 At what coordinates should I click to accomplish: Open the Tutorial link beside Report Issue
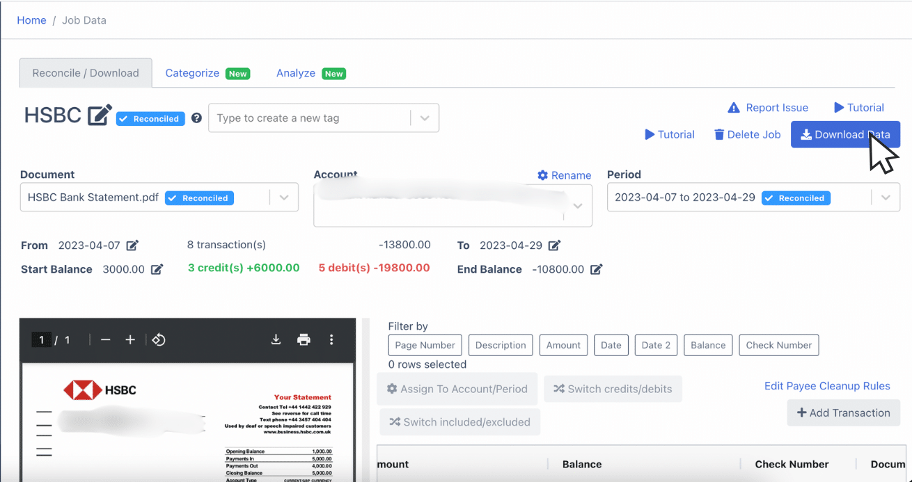click(x=859, y=108)
